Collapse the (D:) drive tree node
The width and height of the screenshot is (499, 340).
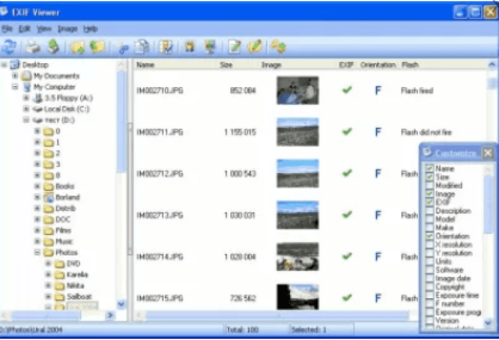coord(26,120)
